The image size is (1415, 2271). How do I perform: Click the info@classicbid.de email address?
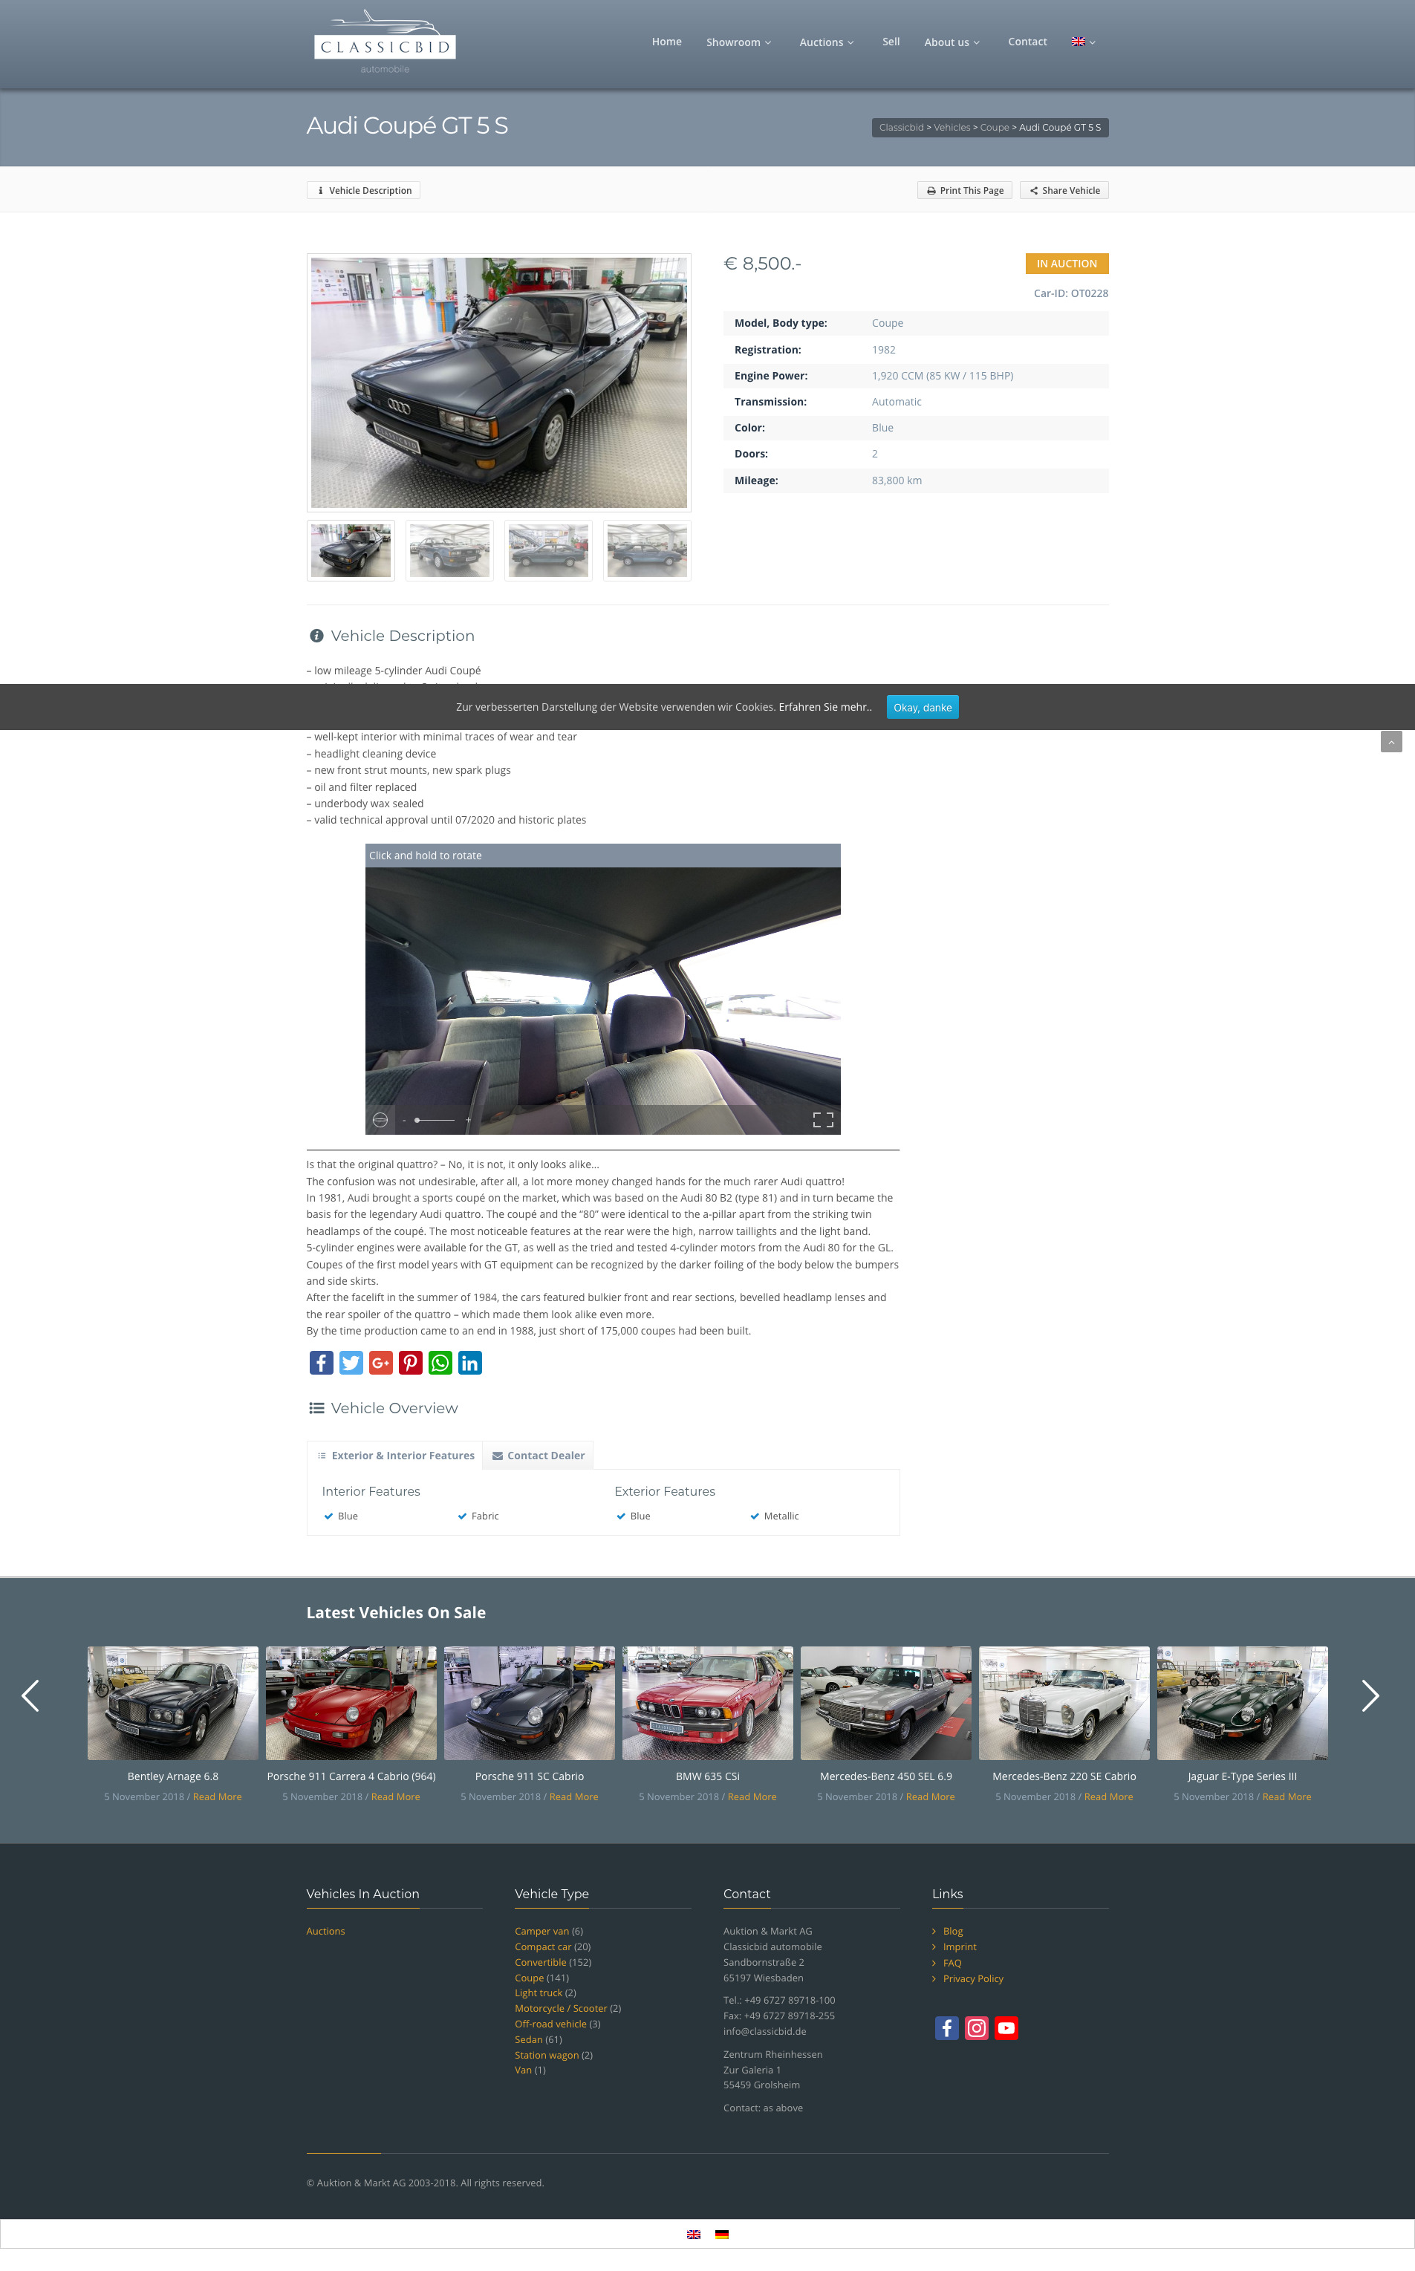764,2031
